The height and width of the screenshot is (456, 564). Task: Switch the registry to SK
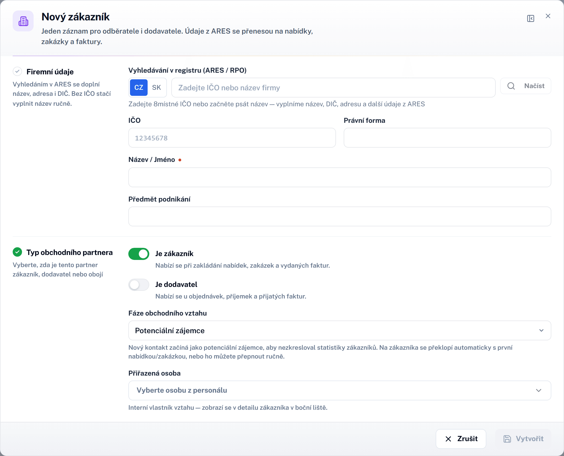(156, 88)
